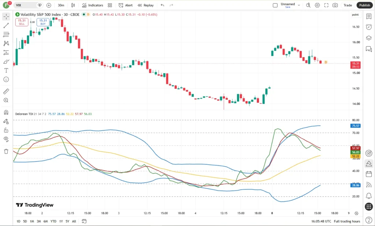Select chart layout square icon
This screenshot has width=375, height=226.
click(x=275, y=5)
